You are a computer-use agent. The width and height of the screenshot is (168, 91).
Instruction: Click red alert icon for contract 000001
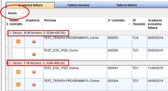pyautogui.click(x=34, y=72)
